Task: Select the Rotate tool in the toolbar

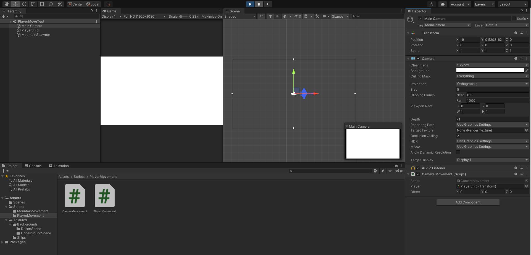Action: pyautogui.click(x=24, y=4)
